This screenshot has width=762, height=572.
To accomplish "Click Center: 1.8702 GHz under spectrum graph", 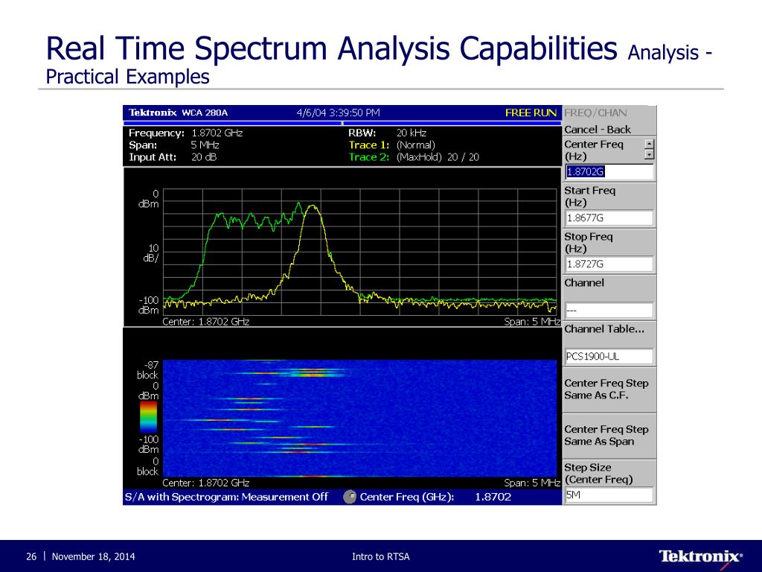I will tap(205, 322).
